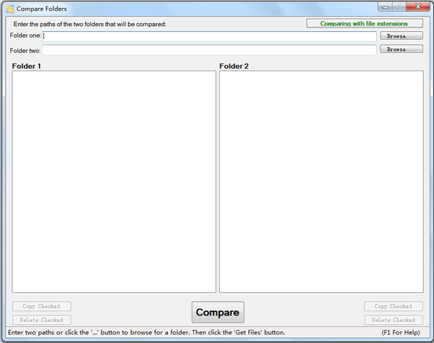Click the 'Folder one' path input field
Screen dimensions: 434x343
tap(210, 36)
